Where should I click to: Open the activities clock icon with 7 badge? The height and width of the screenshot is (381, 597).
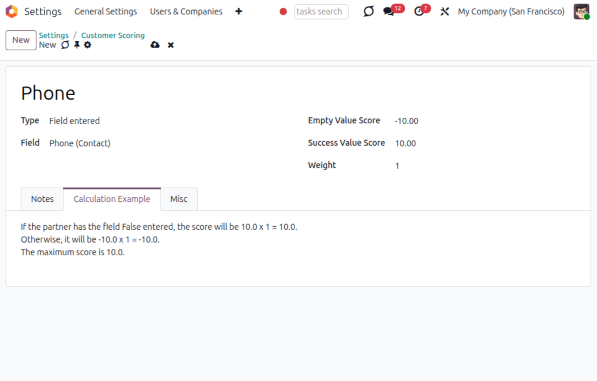tap(419, 12)
